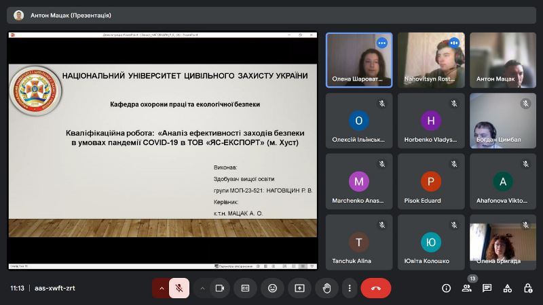Select Антон Мацак video tile
The image size is (543, 305).
click(x=503, y=60)
